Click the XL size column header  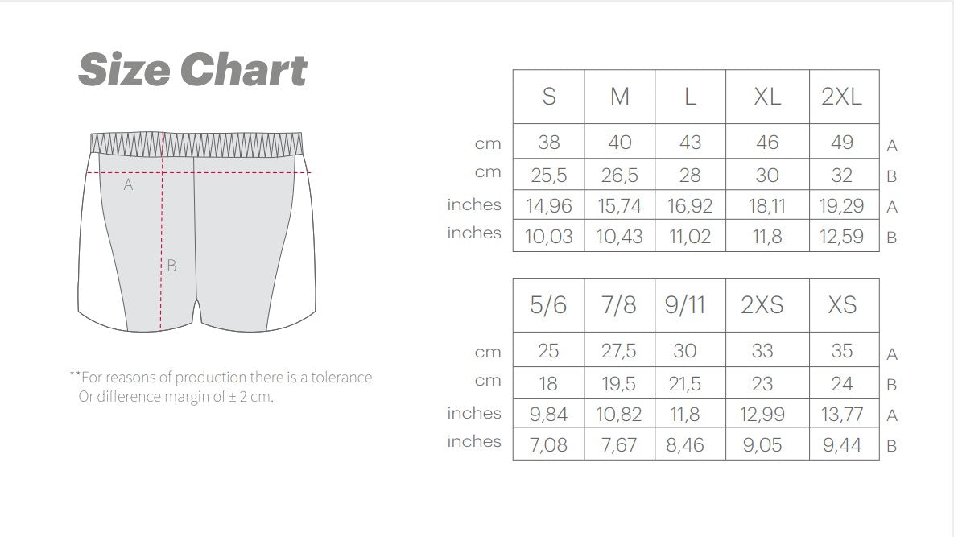coord(767,97)
